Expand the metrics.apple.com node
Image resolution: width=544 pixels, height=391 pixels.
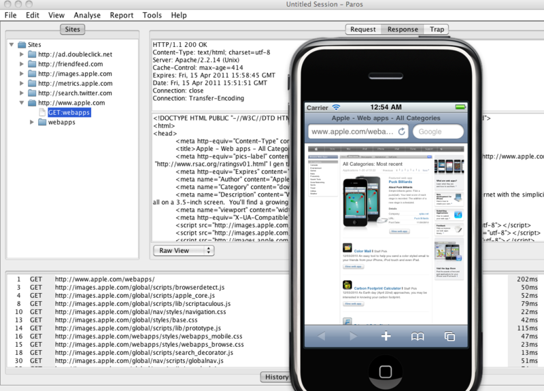[22, 84]
